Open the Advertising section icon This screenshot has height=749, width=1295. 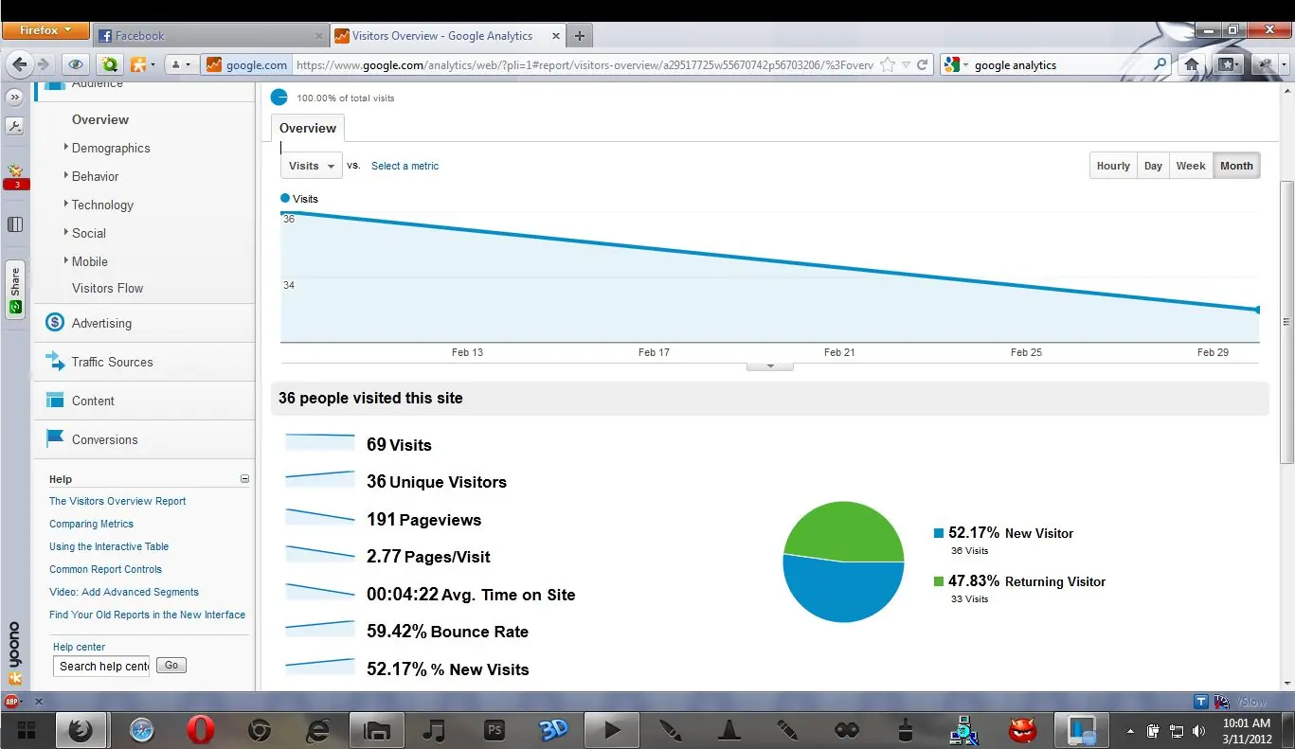(55, 323)
